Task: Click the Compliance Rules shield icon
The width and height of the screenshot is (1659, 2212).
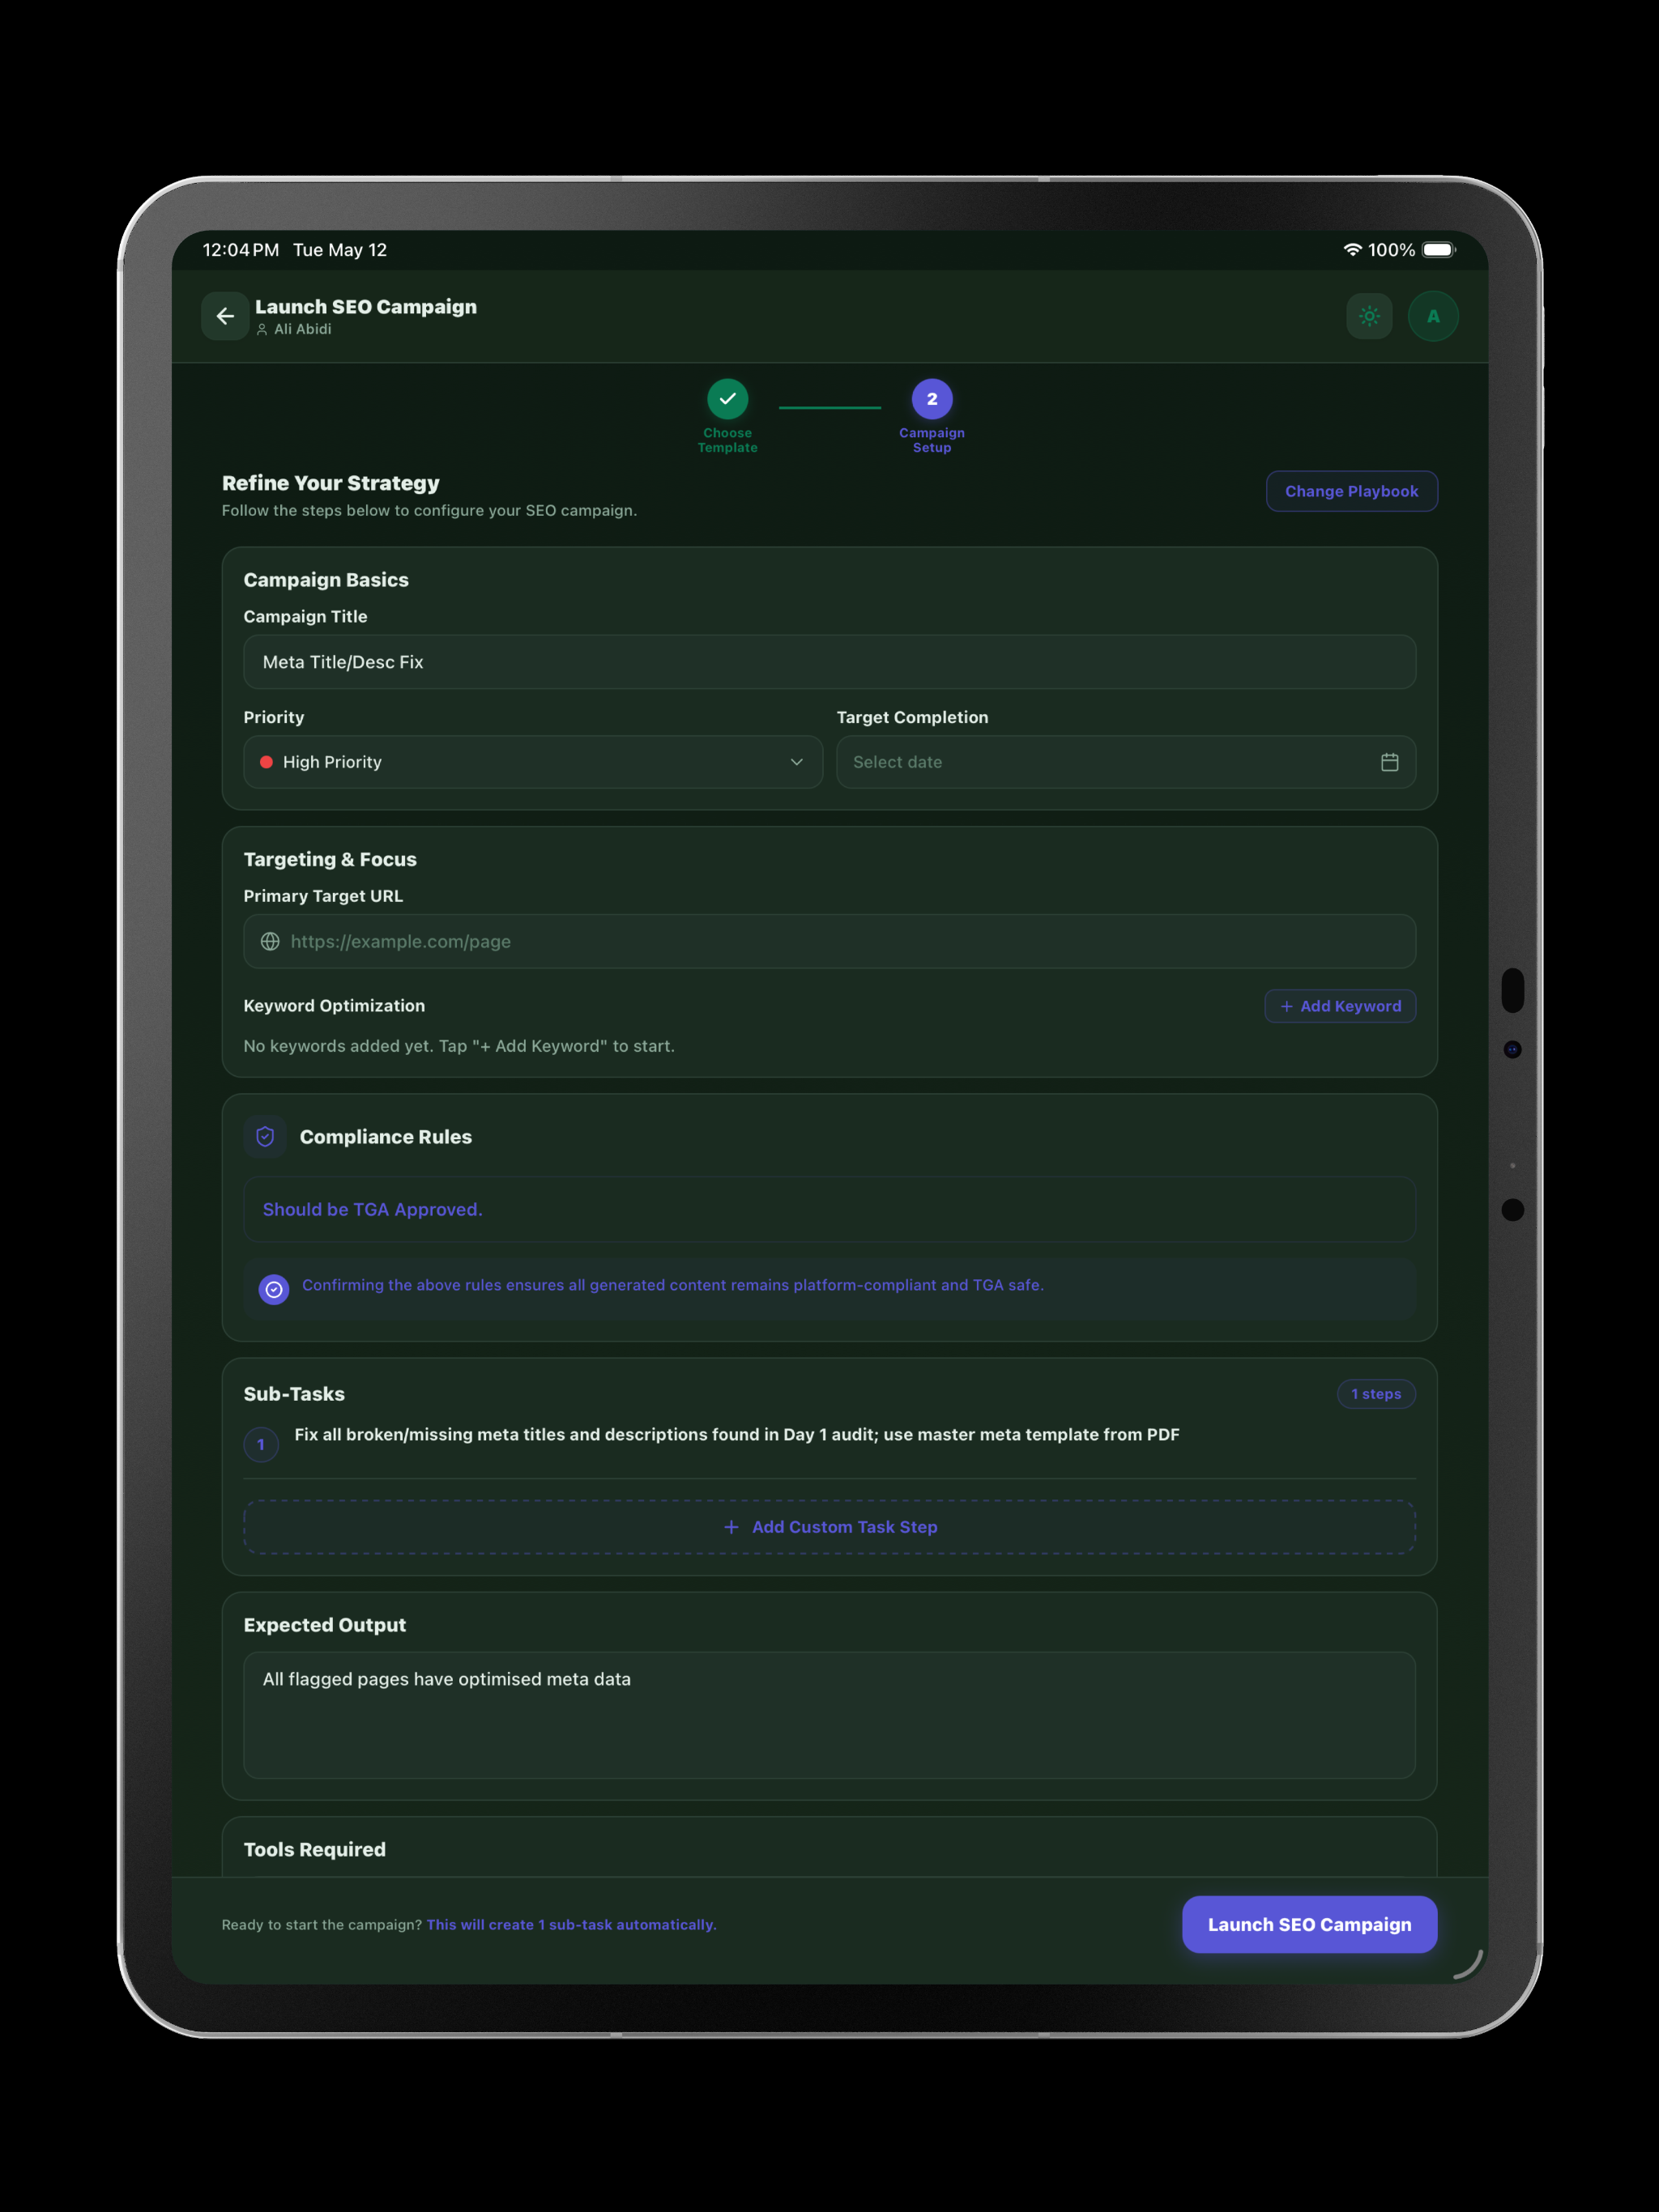Action: 265,1137
